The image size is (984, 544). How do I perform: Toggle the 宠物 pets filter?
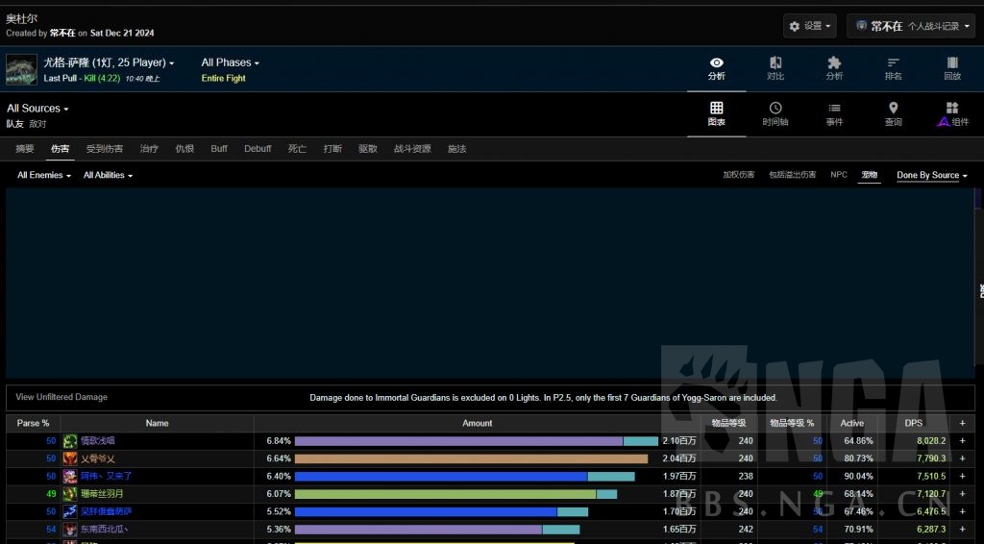[869, 175]
